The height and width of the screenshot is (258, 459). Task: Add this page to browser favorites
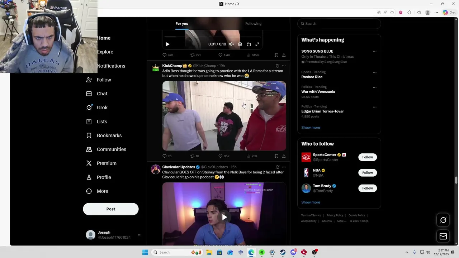[392, 13]
